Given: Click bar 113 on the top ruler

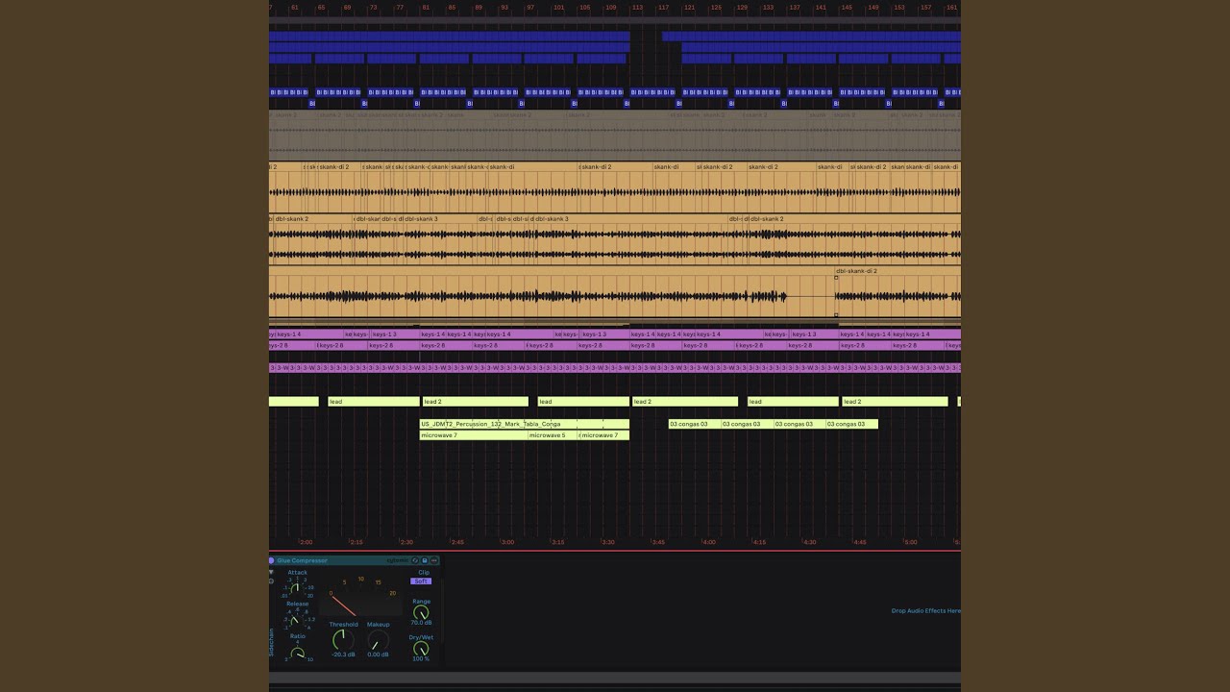Looking at the screenshot, I should coord(637,8).
